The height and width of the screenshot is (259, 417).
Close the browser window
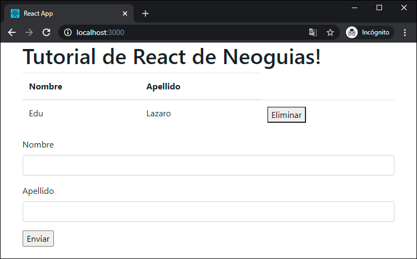[404, 8]
